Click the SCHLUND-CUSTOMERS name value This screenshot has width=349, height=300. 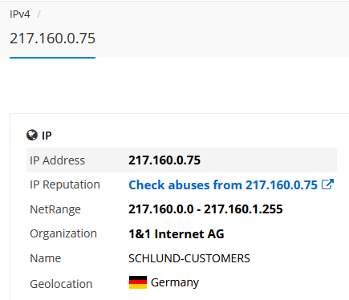[189, 258]
